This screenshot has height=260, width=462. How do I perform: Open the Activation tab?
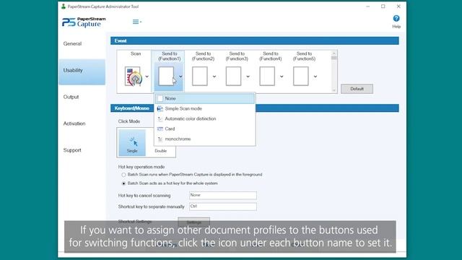82,123
